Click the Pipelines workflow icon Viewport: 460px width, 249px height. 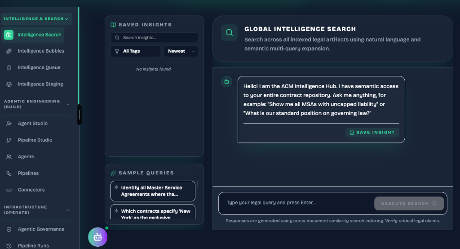tap(9, 173)
